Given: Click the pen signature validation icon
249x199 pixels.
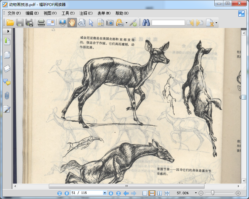Looking at the screenshot, I should [x=133, y=23].
